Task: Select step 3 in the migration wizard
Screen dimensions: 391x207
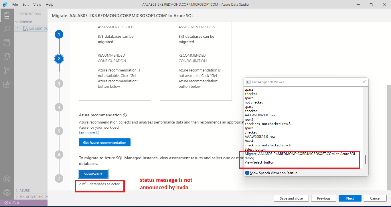Action: coord(59,83)
